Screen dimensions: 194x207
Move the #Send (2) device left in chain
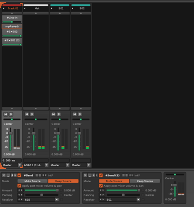(94, 175)
